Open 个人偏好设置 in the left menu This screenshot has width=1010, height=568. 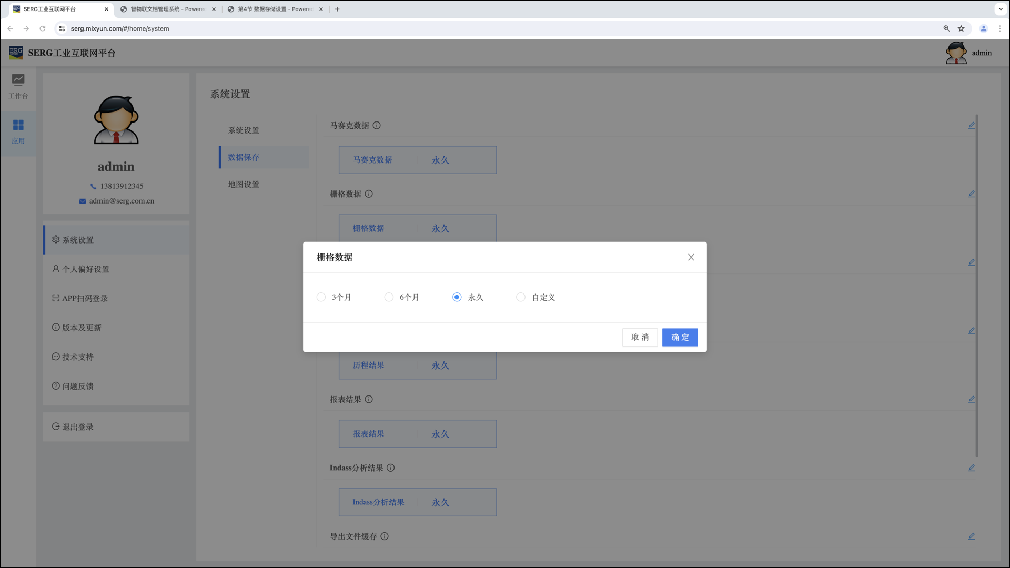point(86,269)
